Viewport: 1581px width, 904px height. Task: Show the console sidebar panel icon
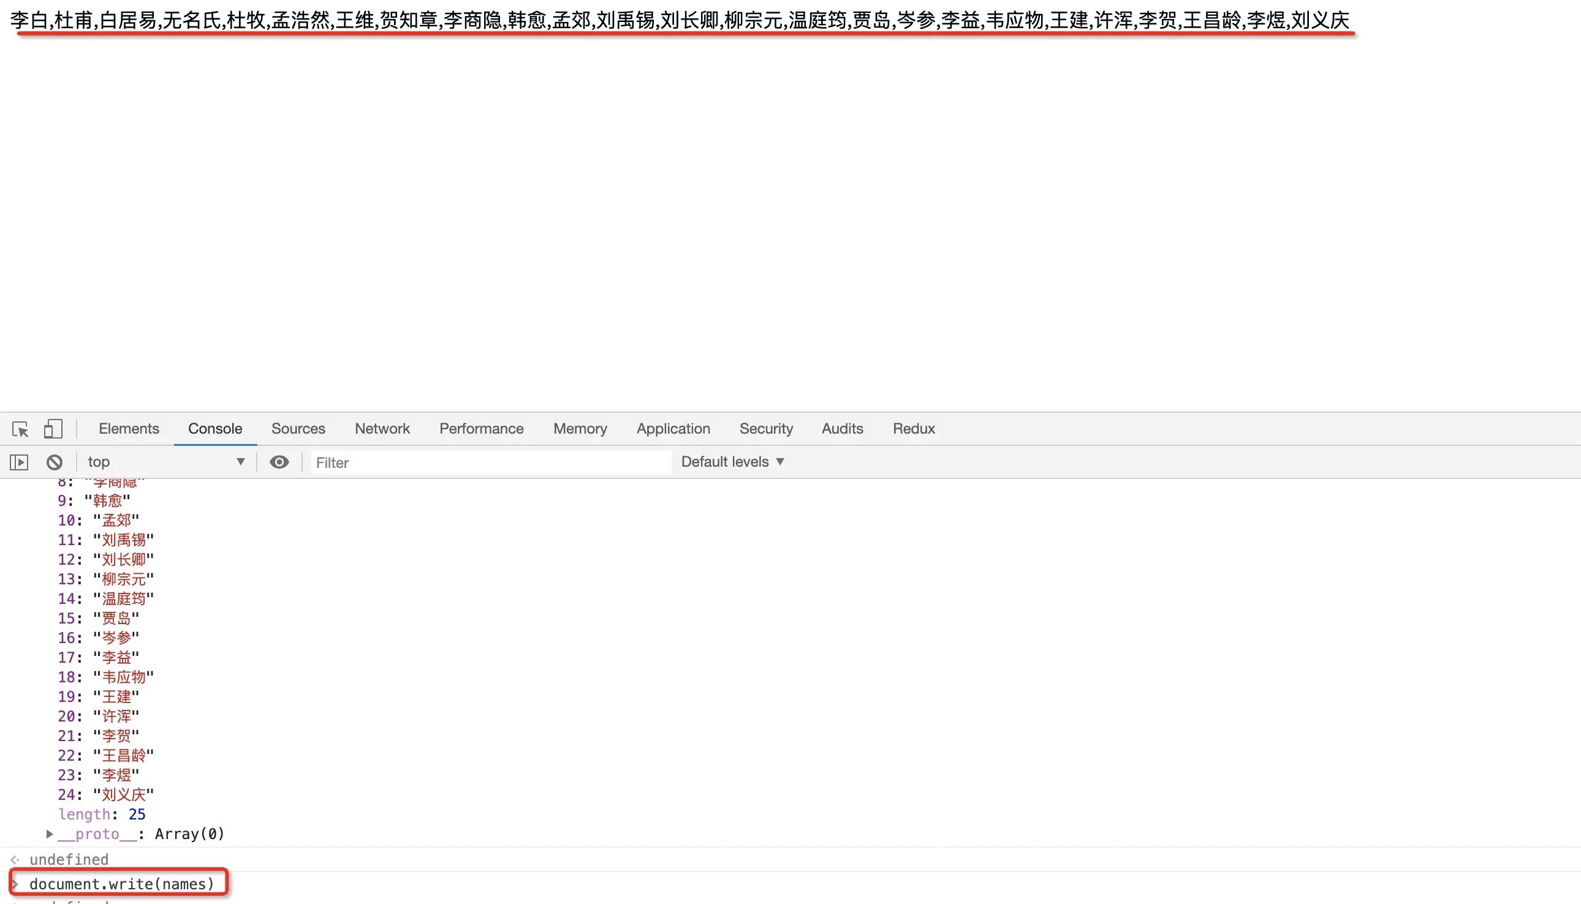[19, 462]
